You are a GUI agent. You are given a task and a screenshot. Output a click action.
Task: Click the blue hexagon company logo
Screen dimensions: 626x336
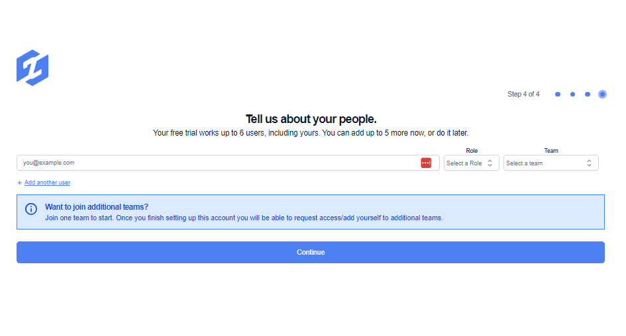click(32, 67)
